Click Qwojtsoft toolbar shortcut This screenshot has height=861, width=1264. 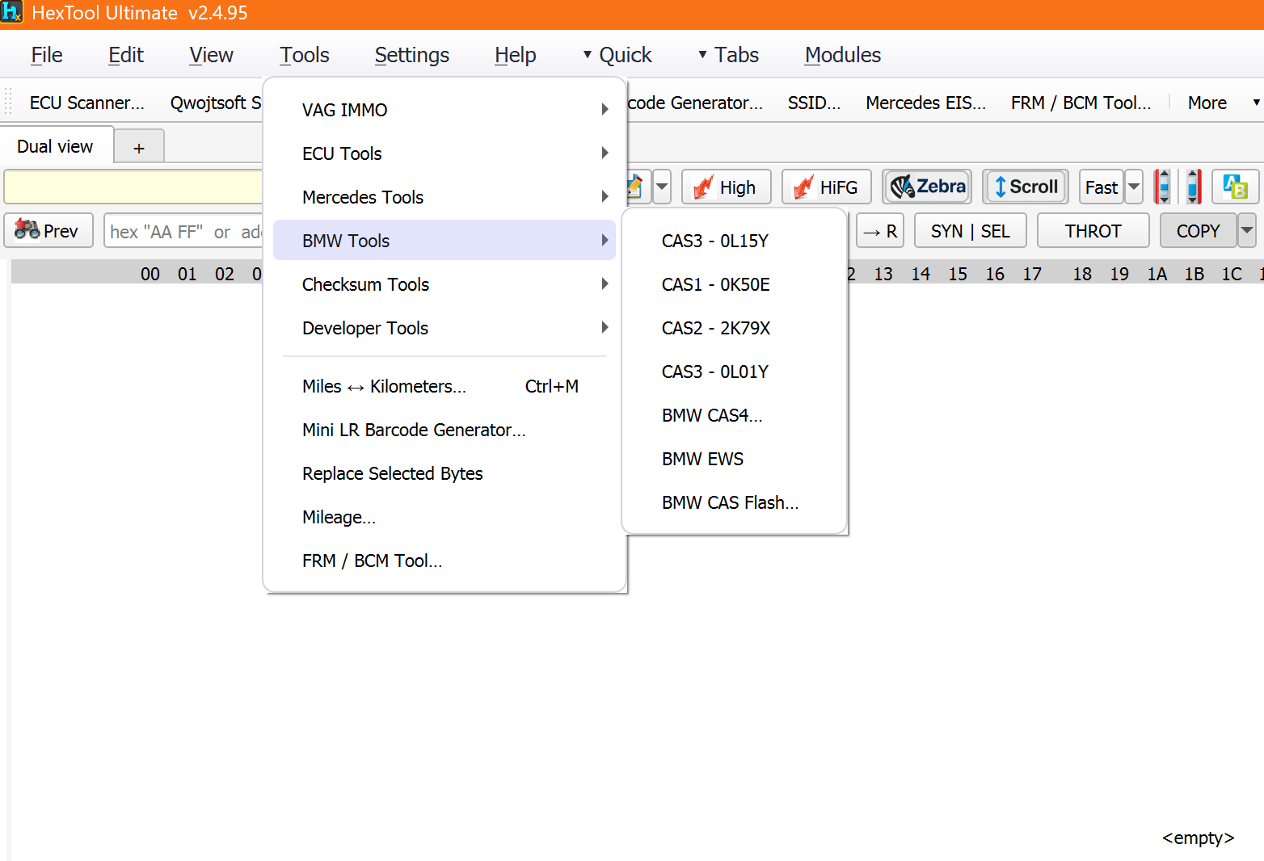click(216, 103)
